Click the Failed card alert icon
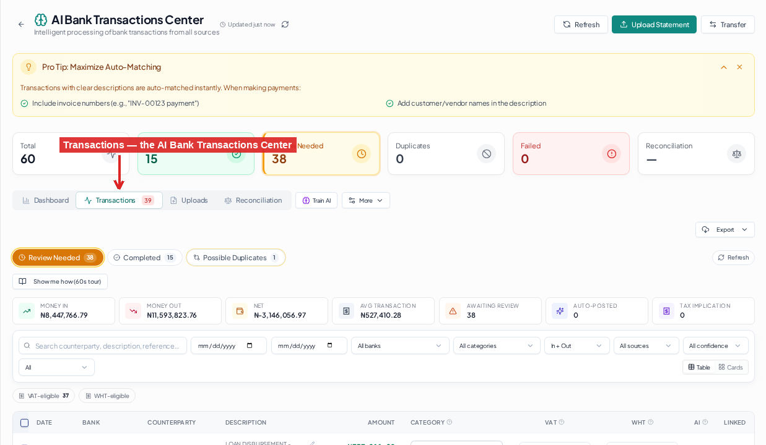 (x=611, y=154)
